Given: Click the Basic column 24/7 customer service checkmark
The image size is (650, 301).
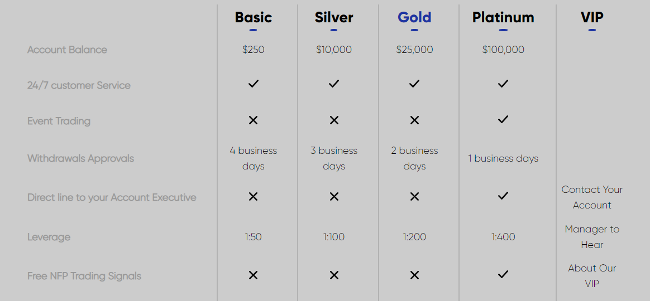Looking at the screenshot, I should (x=254, y=84).
